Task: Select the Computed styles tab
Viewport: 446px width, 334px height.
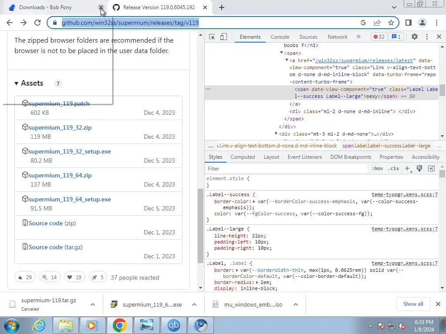Action: pos(243,157)
